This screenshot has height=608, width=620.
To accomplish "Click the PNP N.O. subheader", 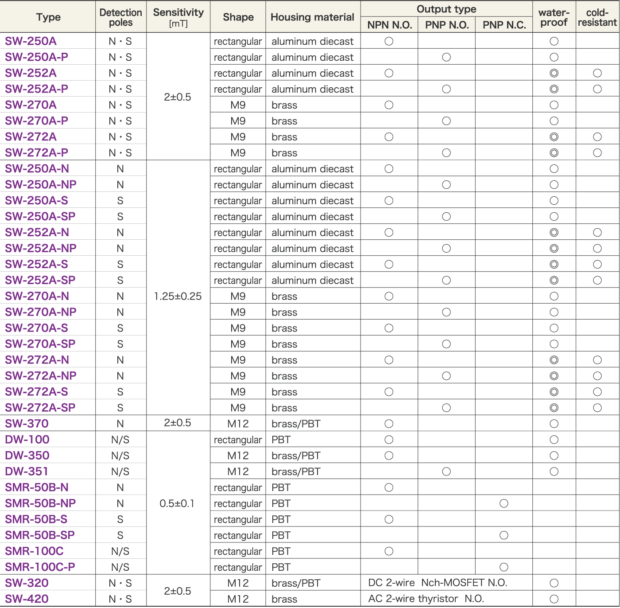I will [x=447, y=25].
